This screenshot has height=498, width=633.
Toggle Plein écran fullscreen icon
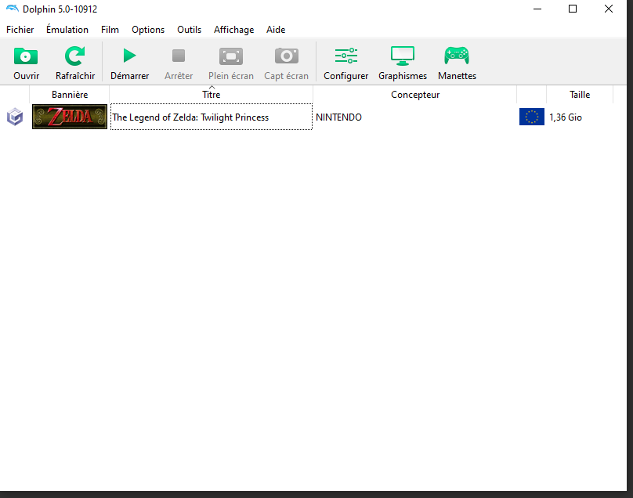[x=231, y=56]
